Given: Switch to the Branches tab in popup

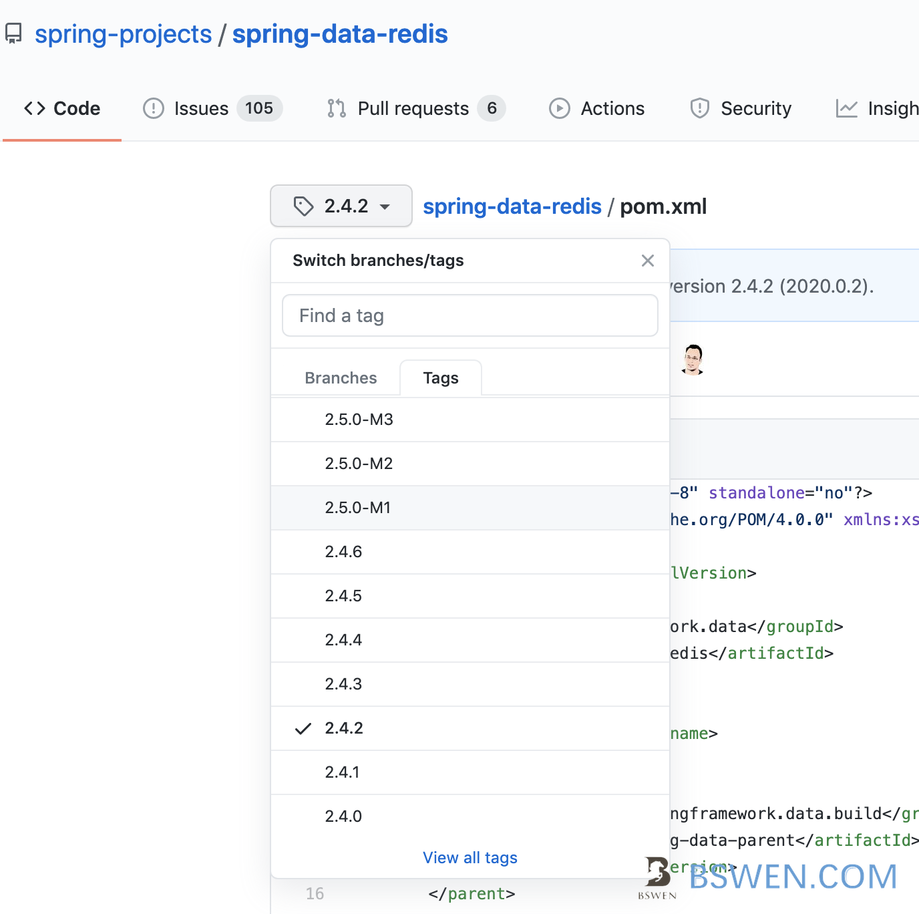Looking at the screenshot, I should click(341, 378).
